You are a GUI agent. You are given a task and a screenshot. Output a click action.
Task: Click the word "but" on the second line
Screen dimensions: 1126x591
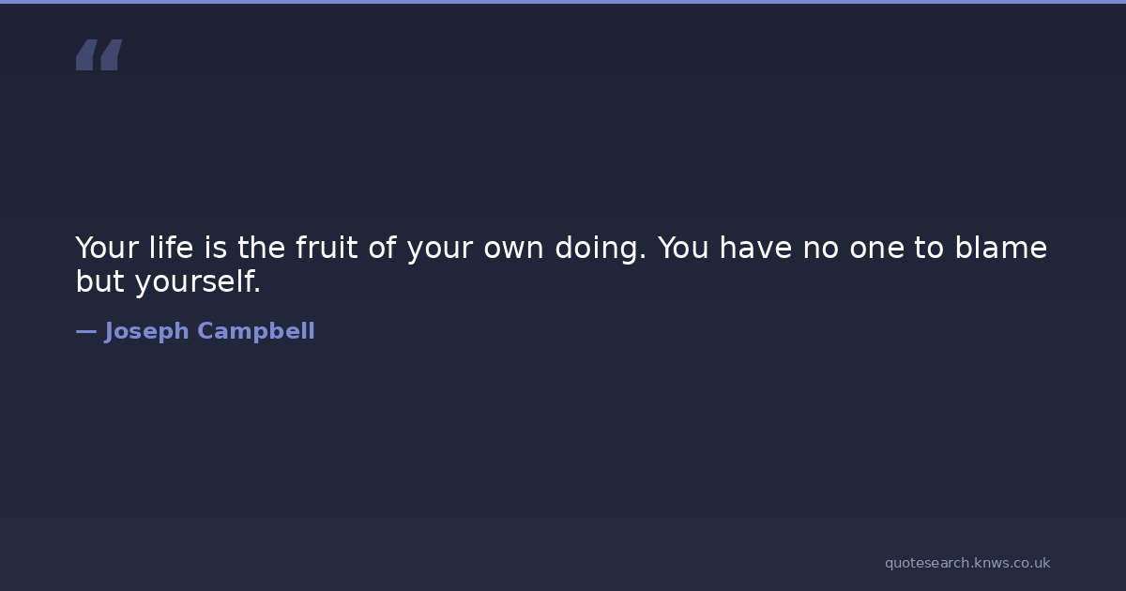pyautogui.click(x=99, y=281)
